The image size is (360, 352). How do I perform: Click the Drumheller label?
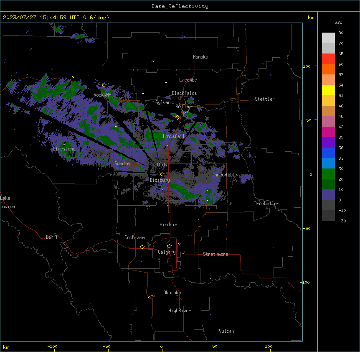coord(266,204)
